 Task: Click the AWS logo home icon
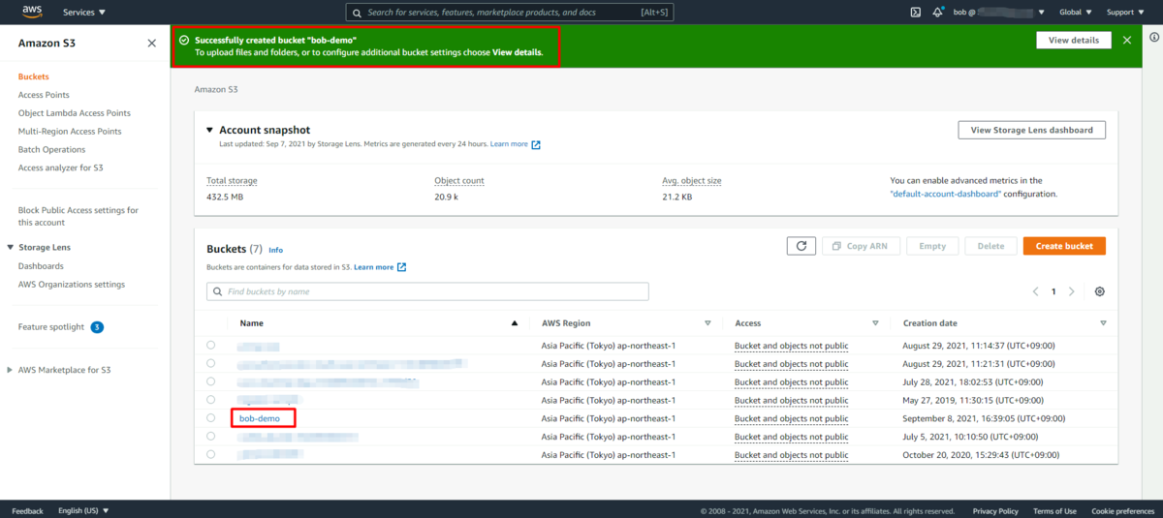[x=32, y=12]
